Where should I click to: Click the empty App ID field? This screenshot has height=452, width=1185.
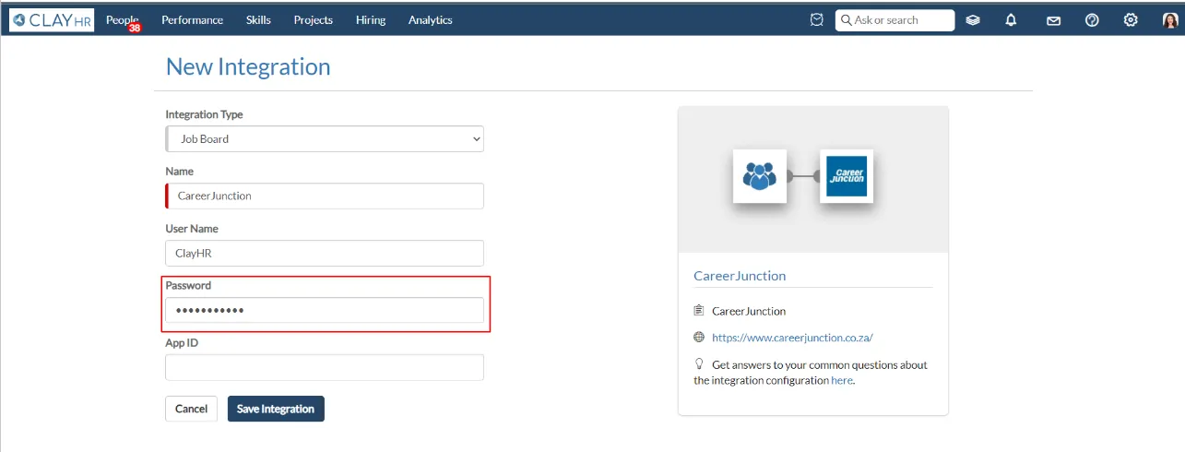(325, 368)
